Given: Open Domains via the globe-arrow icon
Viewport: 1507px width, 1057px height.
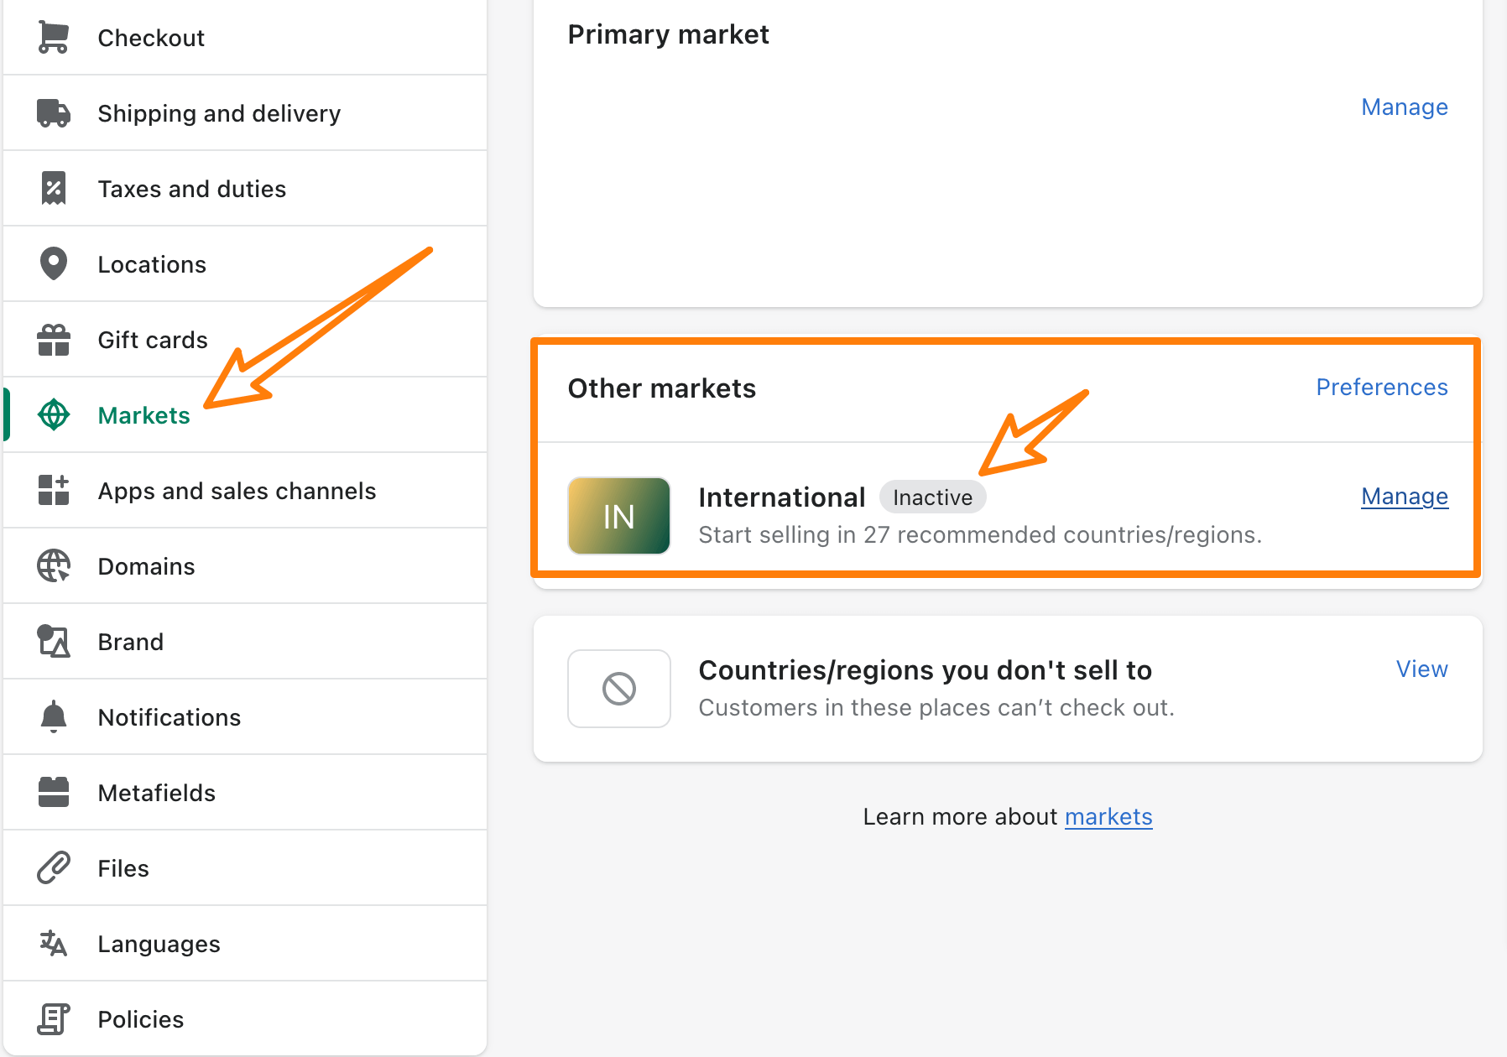Looking at the screenshot, I should click(x=53, y=565).
